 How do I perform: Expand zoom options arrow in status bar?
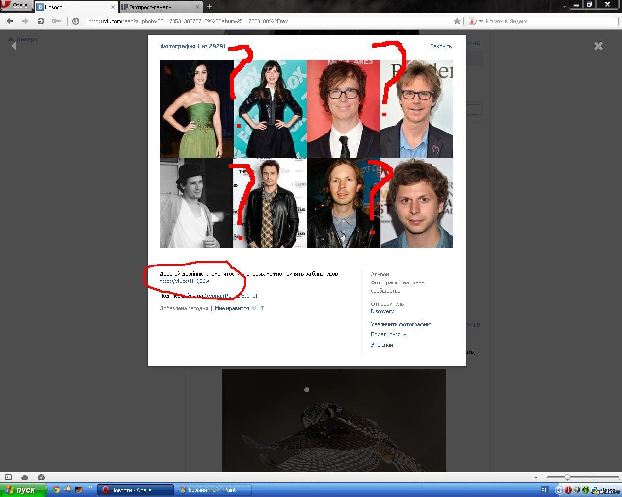click(x=536, y=477)
